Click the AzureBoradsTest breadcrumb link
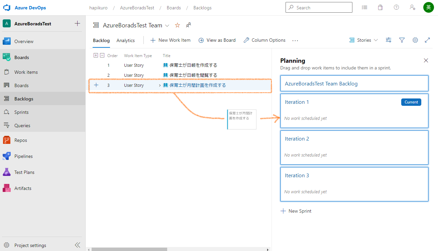The height and width of the screenshot is (251, 438). [136, 8]
